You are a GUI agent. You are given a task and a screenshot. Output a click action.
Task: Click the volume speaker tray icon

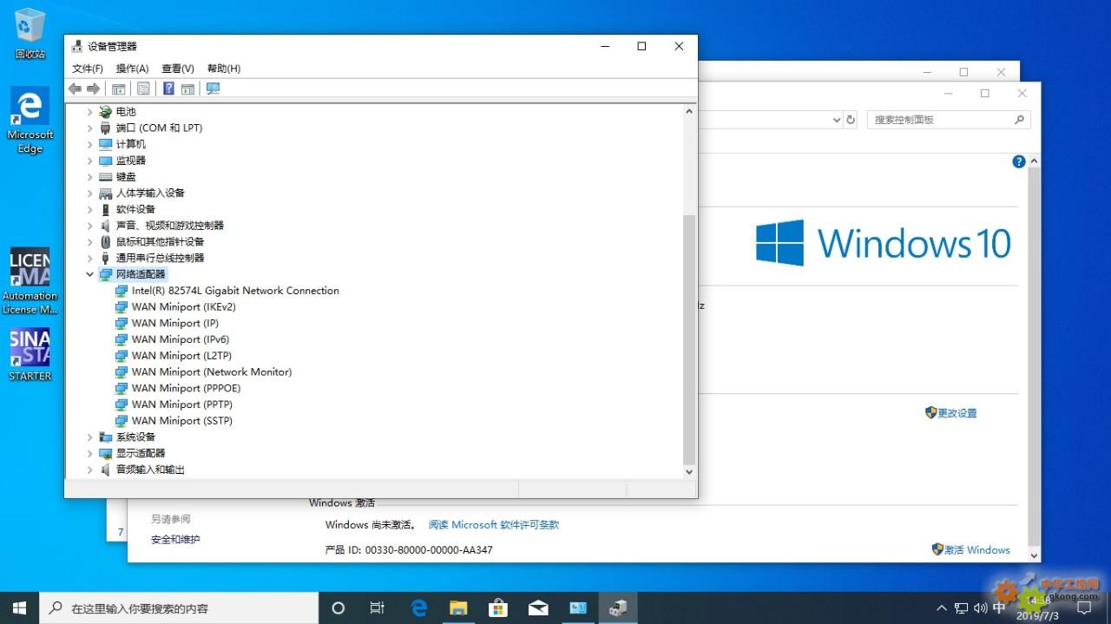(x=981, y=608)
